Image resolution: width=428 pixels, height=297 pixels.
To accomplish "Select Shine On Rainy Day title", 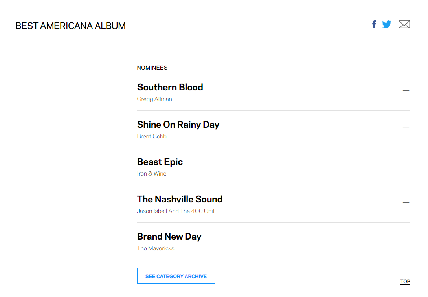I will point(178,125).
